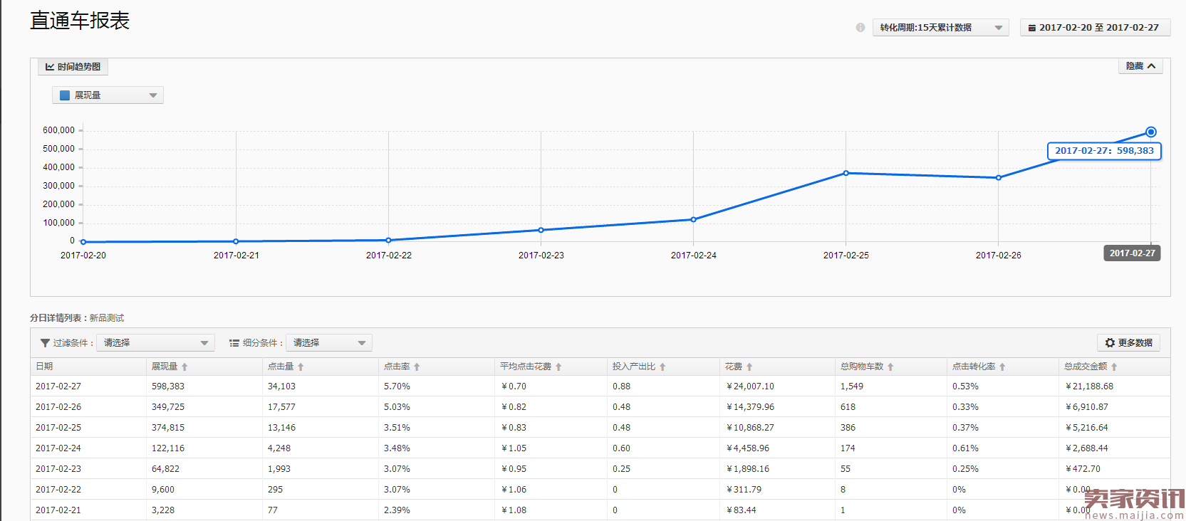The image size is (1186, 521).
Task: Click the ¥24,007.10 spend cell
Action: [x=750, y=386]
